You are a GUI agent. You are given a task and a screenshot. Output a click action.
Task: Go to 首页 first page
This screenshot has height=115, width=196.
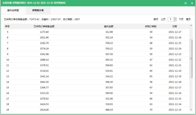click(156, 19)
